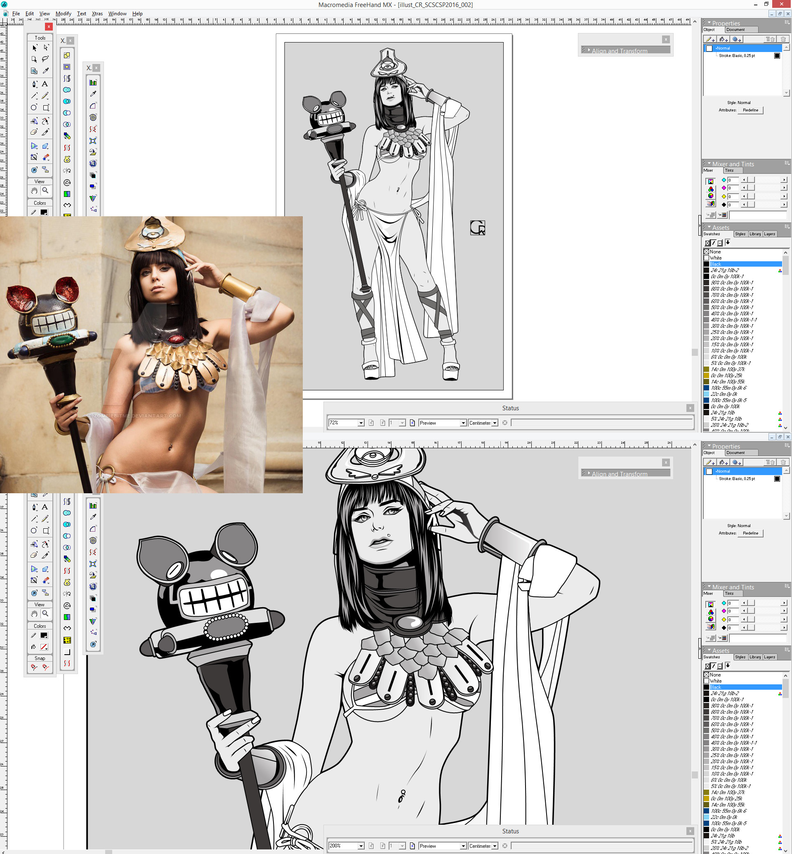Apply the Emboss Xtra operation
This screenshot has height=854, width=792.
(x=67, y=652)
